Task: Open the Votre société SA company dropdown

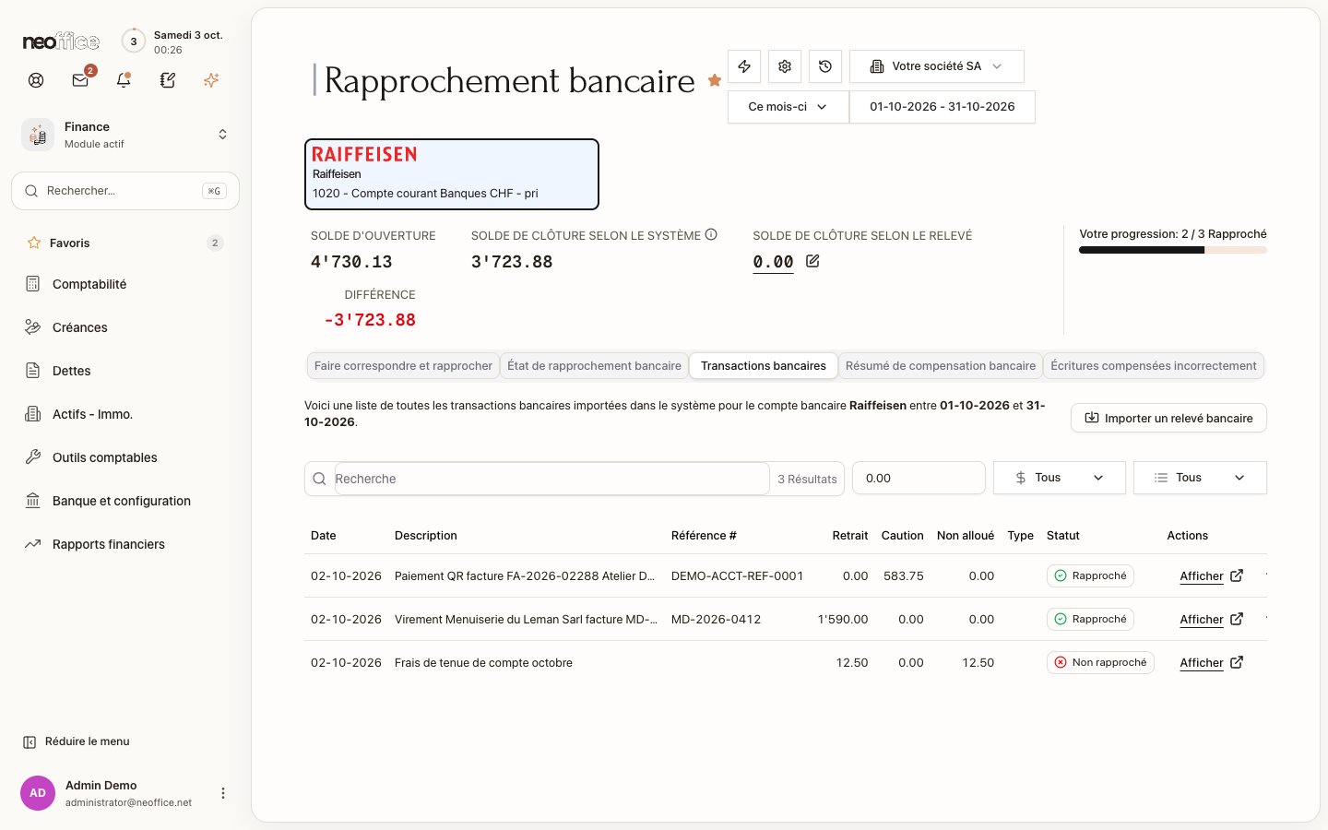Action: 937,66
